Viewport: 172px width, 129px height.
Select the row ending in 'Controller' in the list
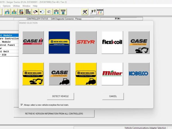[x=9, y=39]
